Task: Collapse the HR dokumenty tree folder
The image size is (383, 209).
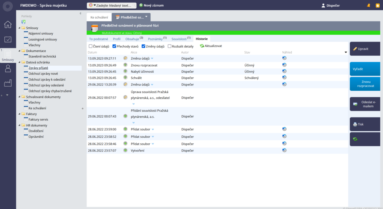Action: 19,125
